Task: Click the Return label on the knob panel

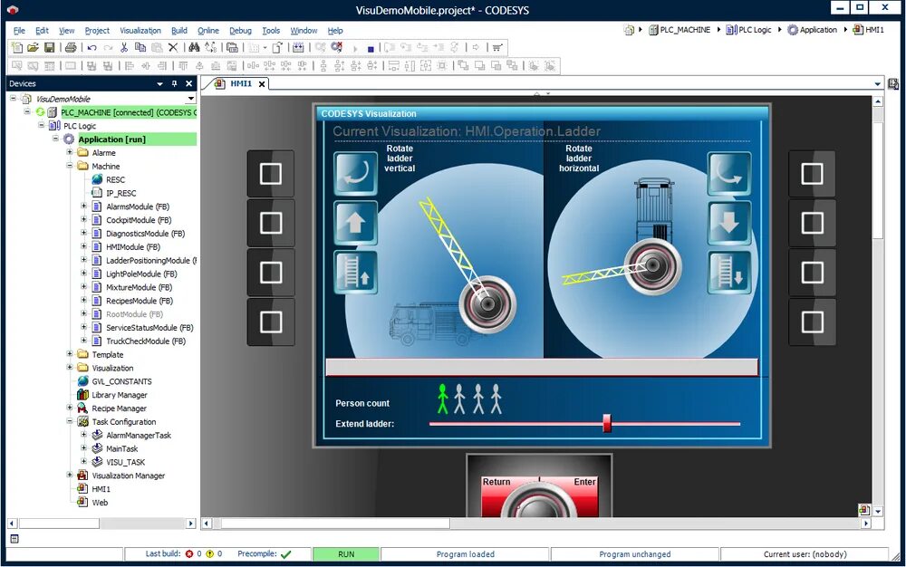Action: click(496, 482)
